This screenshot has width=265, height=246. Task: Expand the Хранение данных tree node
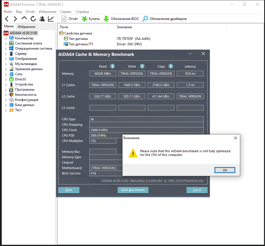(x=6, y=69)
